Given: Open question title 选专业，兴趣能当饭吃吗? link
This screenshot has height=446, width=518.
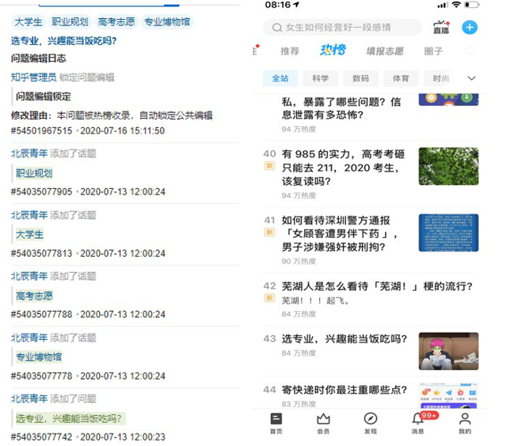Looking at the screenshot, I should [x=63, y=40].
